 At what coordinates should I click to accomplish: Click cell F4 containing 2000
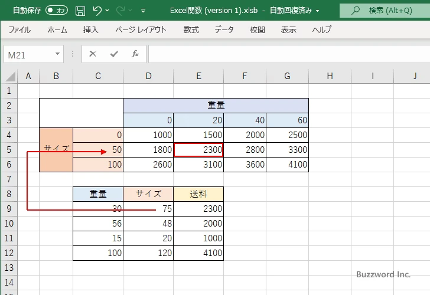click(x=245, y=135)
